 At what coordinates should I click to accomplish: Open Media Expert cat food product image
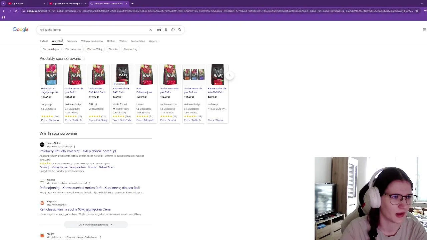pos(122,75)
